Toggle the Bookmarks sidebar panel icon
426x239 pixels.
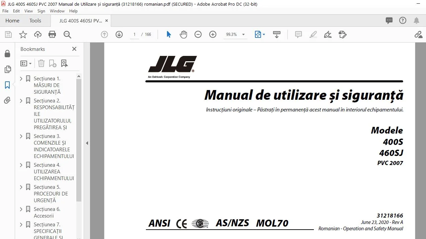7,85
